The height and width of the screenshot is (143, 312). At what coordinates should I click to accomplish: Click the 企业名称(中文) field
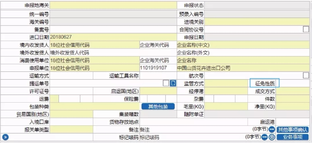point(243,45)
